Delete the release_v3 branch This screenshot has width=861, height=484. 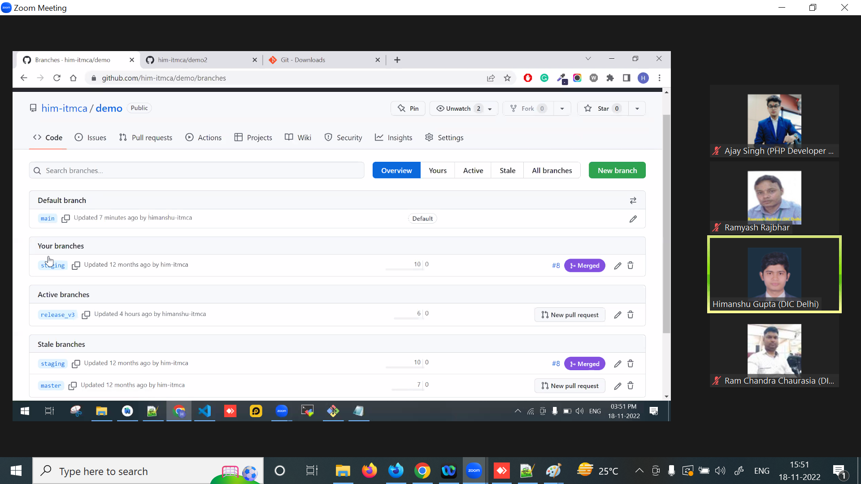click(630, 315)
